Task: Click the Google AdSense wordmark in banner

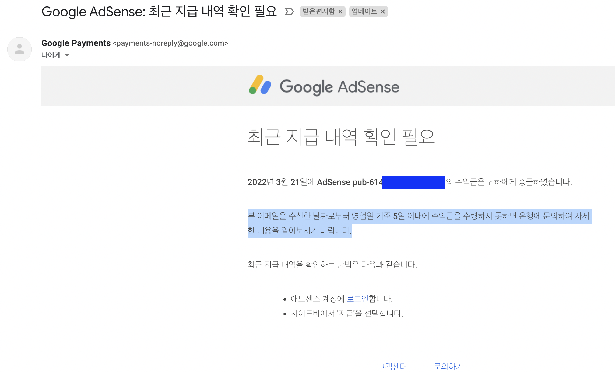Action: (x=339, y=87)
